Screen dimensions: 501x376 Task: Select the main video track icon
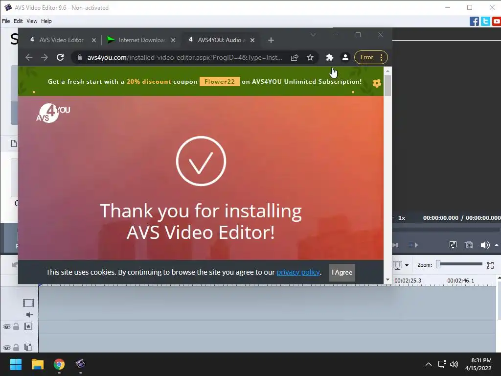click(x=28, y=303)
